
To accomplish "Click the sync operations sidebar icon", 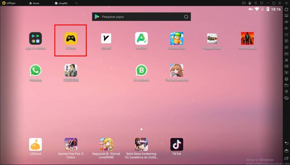I will [x=286, y=73].
